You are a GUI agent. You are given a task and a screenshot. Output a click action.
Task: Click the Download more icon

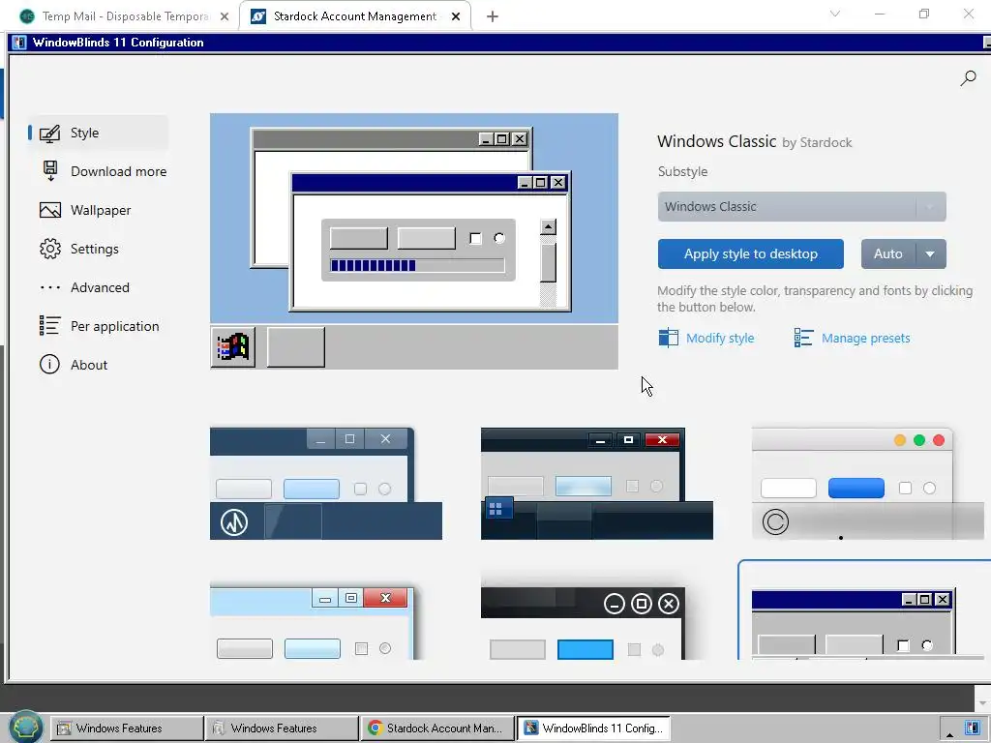[x=50, y=170]
